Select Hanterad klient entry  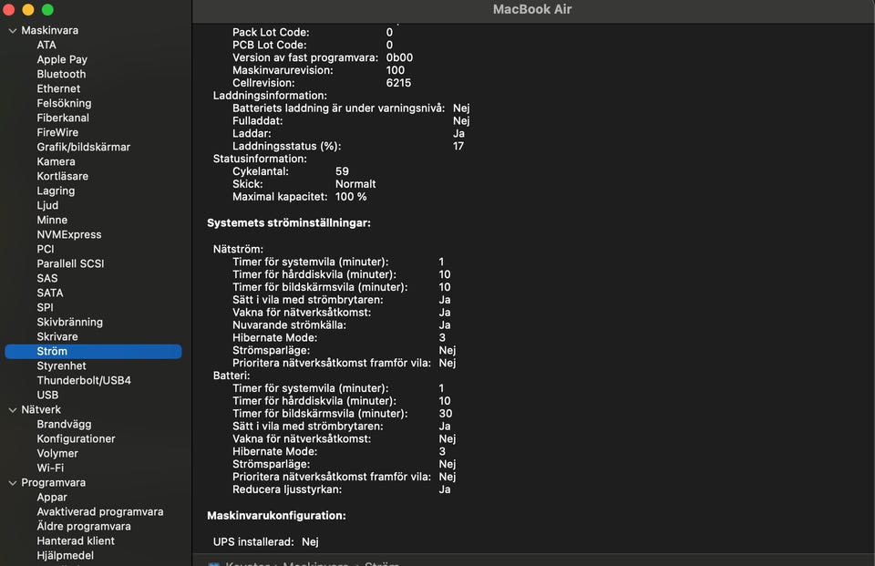tap(76, 540)
